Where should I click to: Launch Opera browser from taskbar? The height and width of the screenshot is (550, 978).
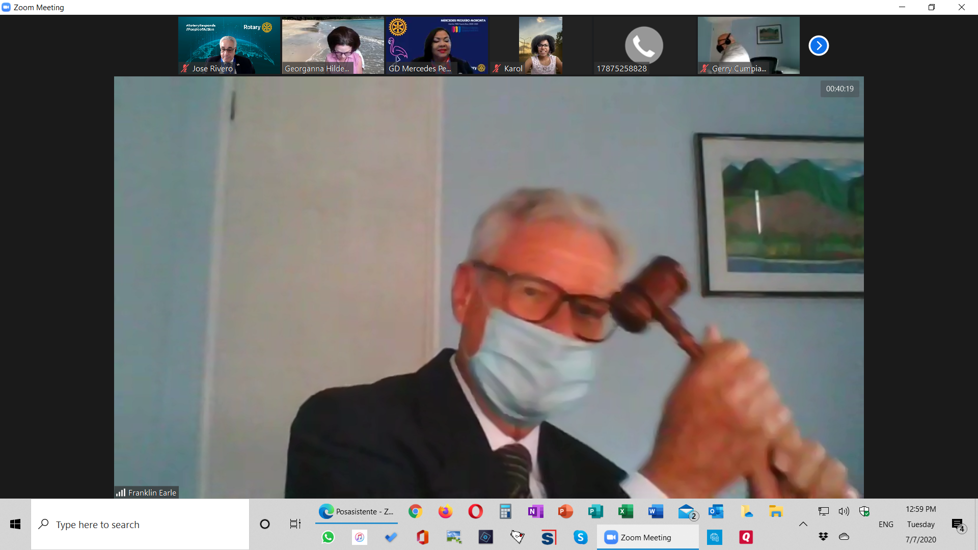(x=475, y=511)
